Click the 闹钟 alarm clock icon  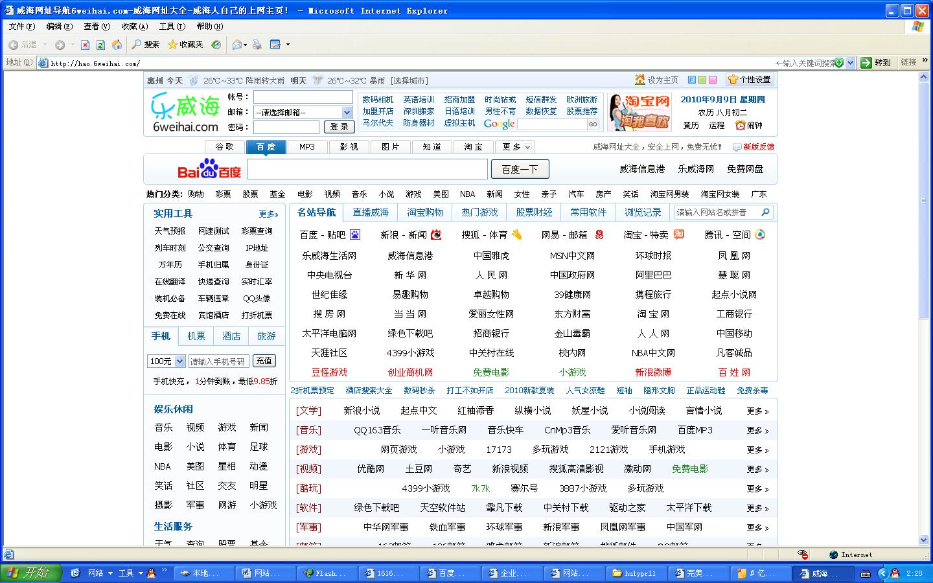click(x=740, y=125)
